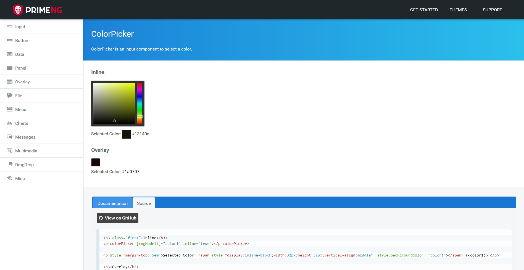524x270 pixels.
Task: Click the GitHub octocat icon
Action: click(x=101, y=218)
